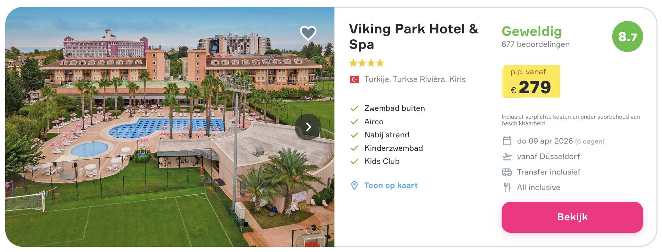
Task: Click the 677 beoordelingen review count
Action: [536, 44]
